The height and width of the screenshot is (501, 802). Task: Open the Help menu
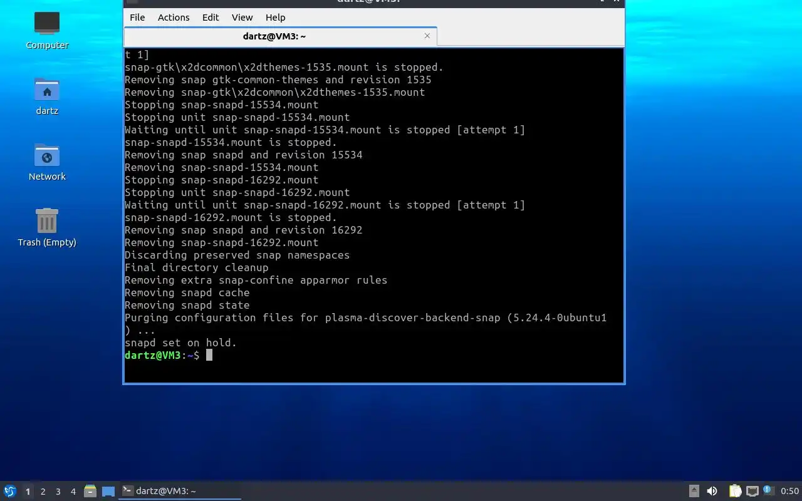[275, 18]
